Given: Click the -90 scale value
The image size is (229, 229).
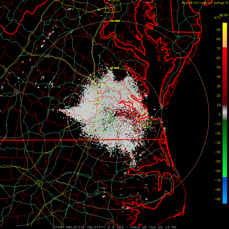Looking at the screenshot, I should point(218,199).
